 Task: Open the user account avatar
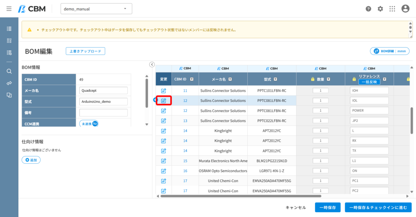coord(405,9)
